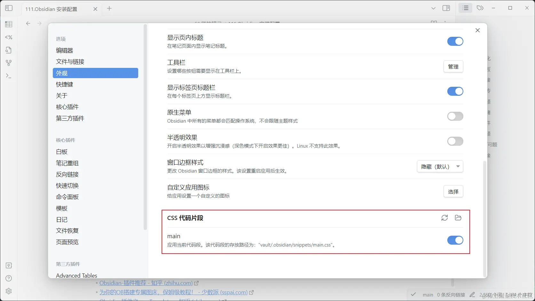
Task: Click the 0 条反向链接 status item
Action: coord(451,295)
